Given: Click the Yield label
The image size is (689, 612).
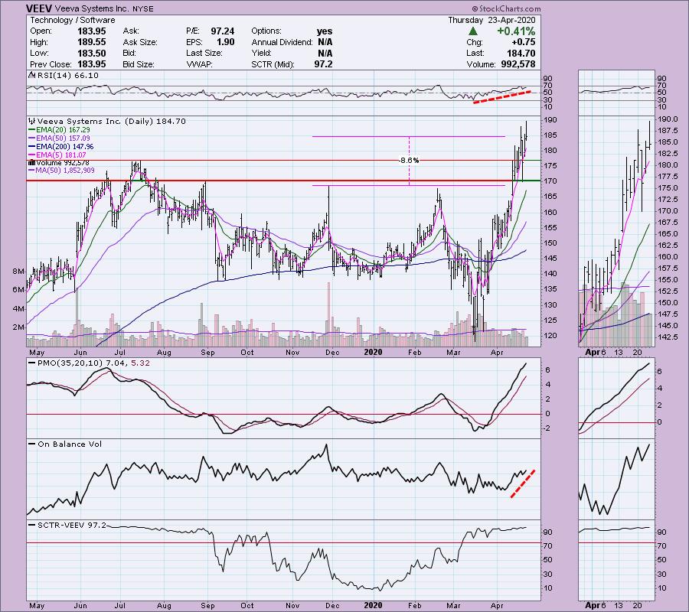Looking at the screenshot, I should 262,53.
